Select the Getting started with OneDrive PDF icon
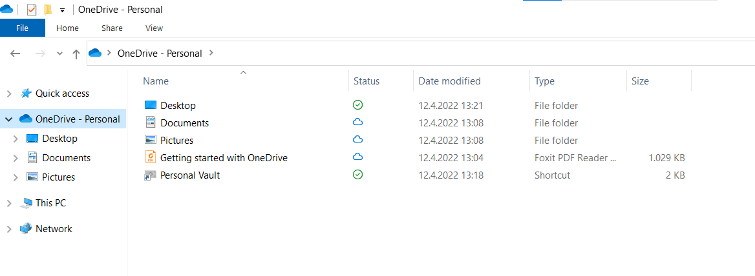This screenshot has height=276, width=755. pyautogui.click(x=151, y=157)
